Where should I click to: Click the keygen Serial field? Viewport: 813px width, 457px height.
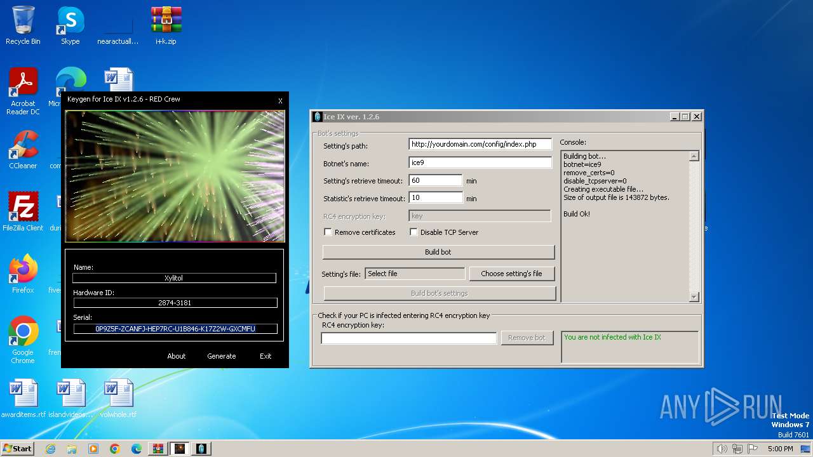tap(175, 329)
